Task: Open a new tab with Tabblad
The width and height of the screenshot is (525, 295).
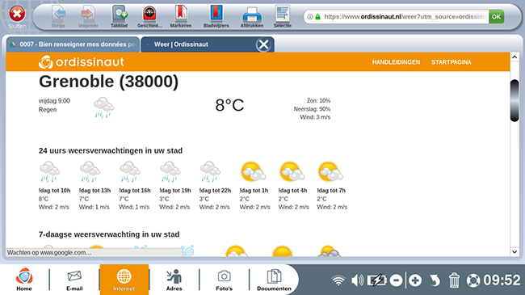Action: click(x=120, y=14)
